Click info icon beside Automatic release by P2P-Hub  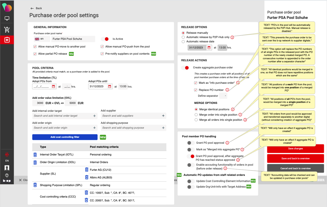pos(232,37)
